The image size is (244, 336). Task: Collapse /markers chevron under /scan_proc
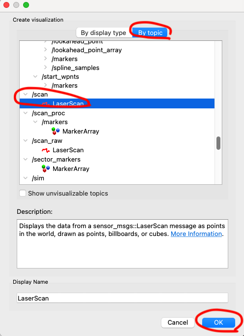[x=35, y=122]
